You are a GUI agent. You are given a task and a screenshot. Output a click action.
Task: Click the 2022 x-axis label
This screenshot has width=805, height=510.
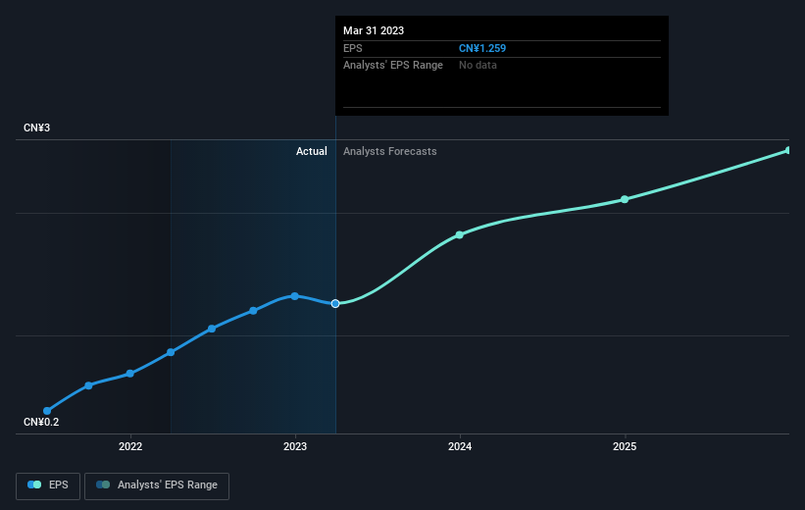click(x=130, y=446)
